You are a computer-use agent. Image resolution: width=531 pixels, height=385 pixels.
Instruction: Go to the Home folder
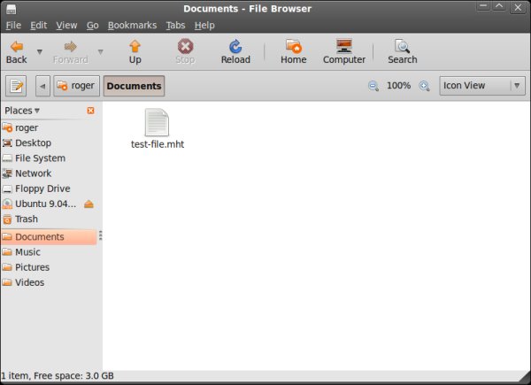click(x=293, y=52)
